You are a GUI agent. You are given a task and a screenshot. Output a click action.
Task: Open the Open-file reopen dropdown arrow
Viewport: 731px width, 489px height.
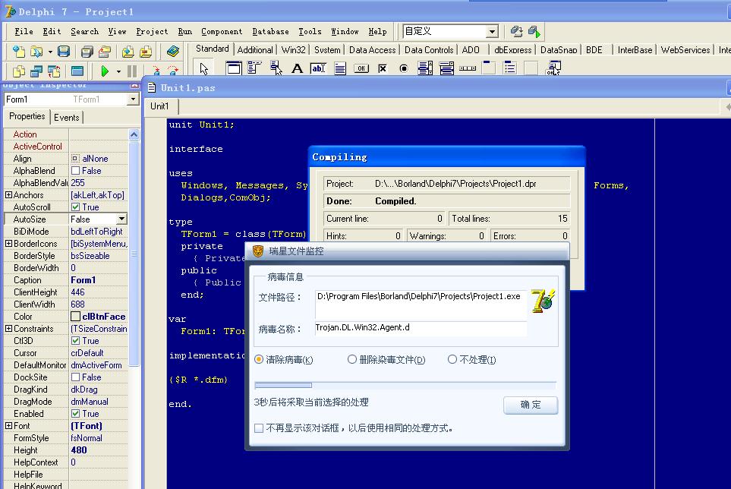50,52
